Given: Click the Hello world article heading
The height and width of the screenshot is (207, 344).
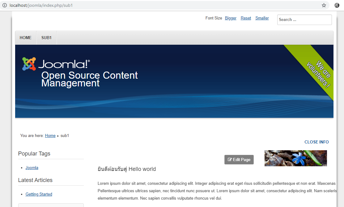Looking at the screenshot, I should (126, 169).
